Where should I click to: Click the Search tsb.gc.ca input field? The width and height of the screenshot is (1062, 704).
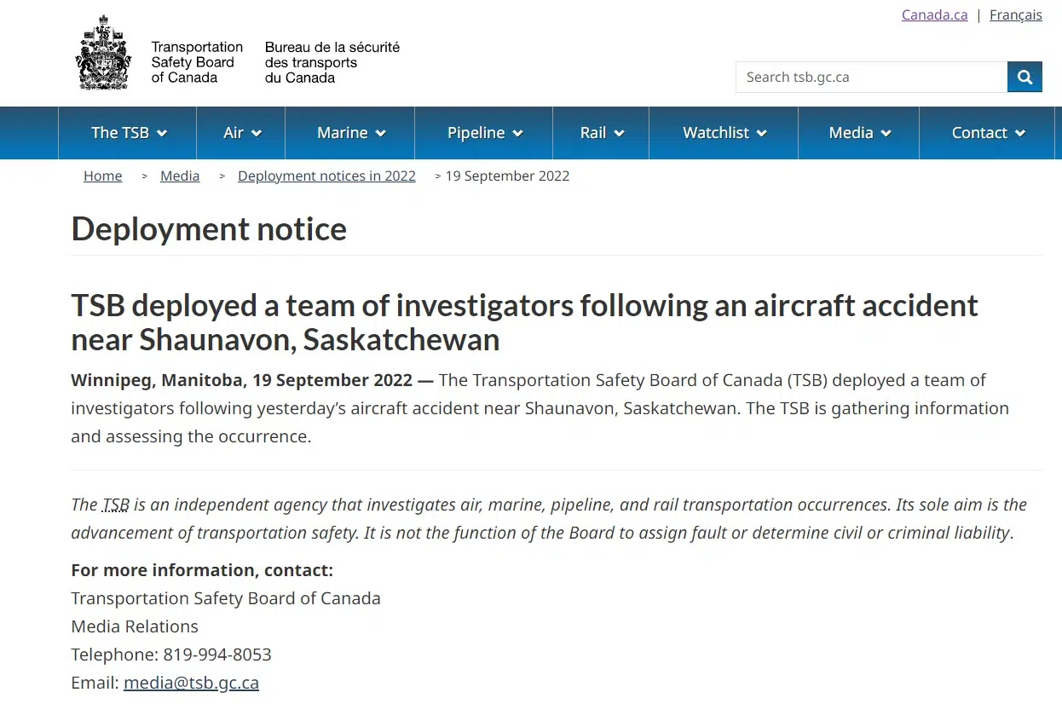(870, 77)
